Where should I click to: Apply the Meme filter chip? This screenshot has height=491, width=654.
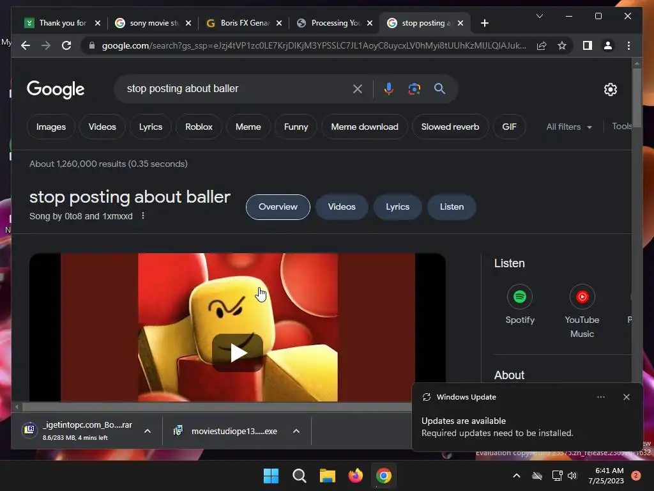click(248, 127)
